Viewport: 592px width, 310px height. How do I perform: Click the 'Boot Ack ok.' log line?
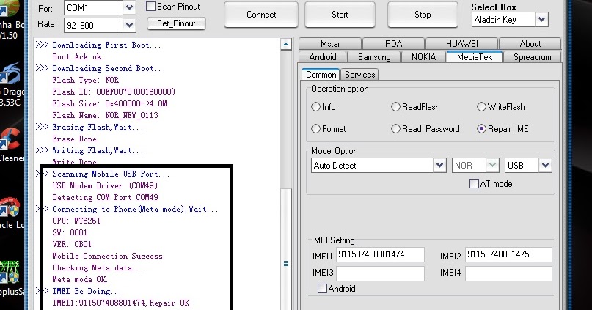pos(78,56)
